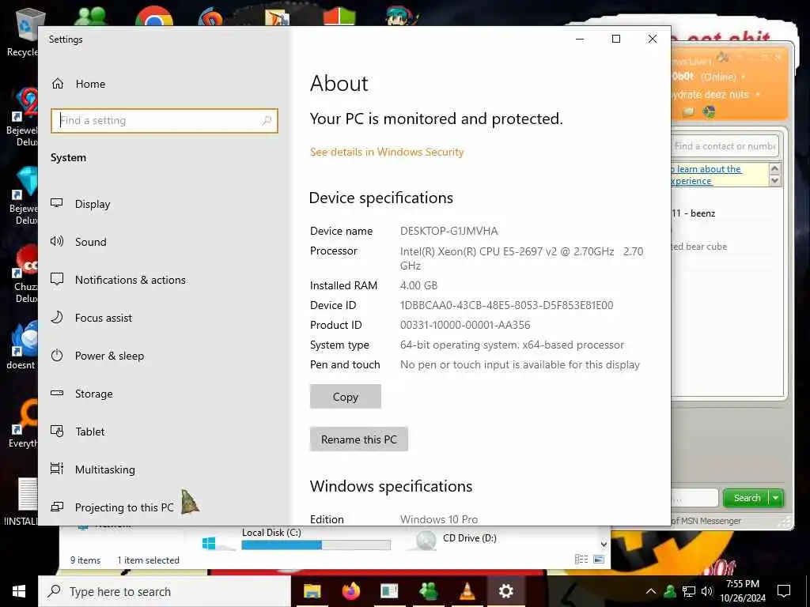Click the MSN butterfly icon in Messenger
The height and width of the screenshot is (607, 810).
pyautogui.click(x=709, y=111)
